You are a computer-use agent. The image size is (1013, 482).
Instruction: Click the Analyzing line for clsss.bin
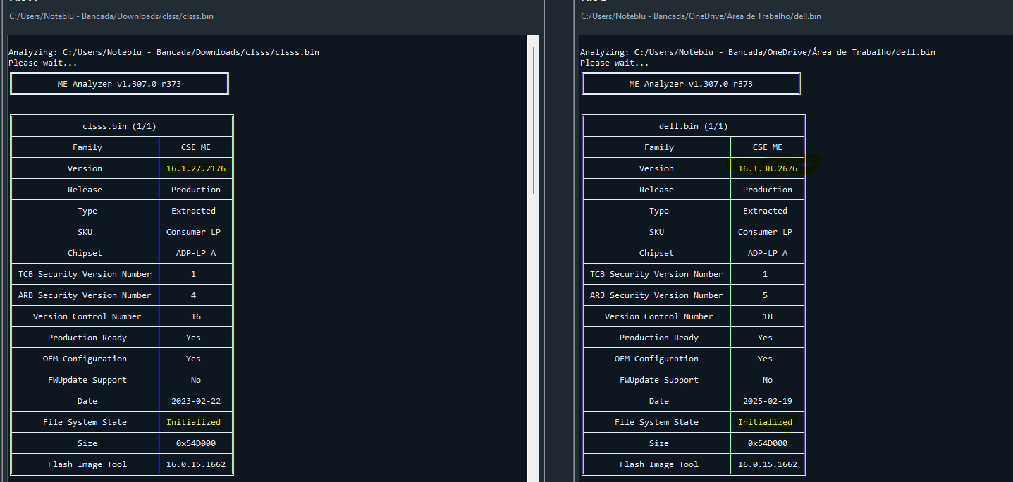click(x=164, y=52)
